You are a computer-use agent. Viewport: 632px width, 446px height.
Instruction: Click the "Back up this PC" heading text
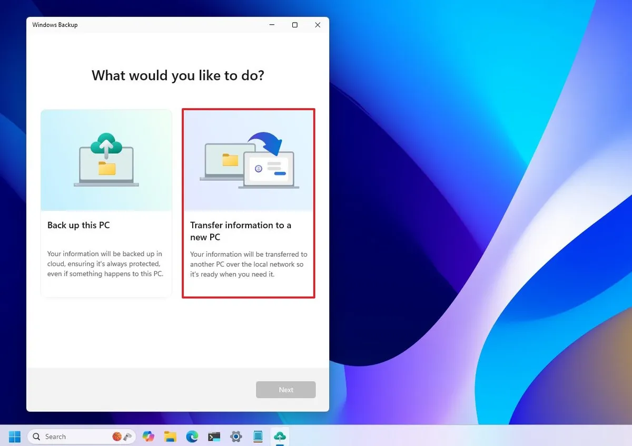(x=78, y=225)
